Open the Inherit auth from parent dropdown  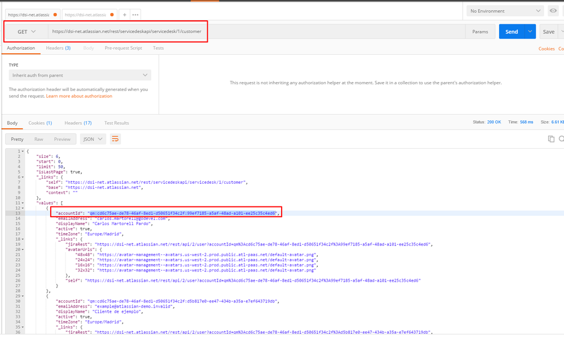click(80, 75)
